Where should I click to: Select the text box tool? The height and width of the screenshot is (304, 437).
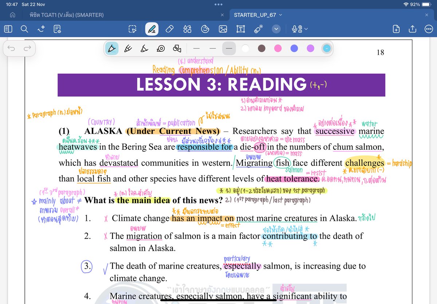tap(240, 29)
